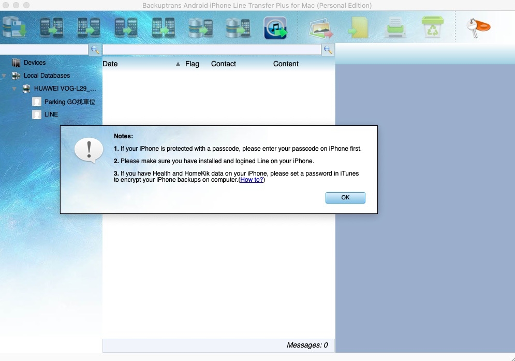Select the HUAWEI VOG-L29 database entry

point(65,89)
